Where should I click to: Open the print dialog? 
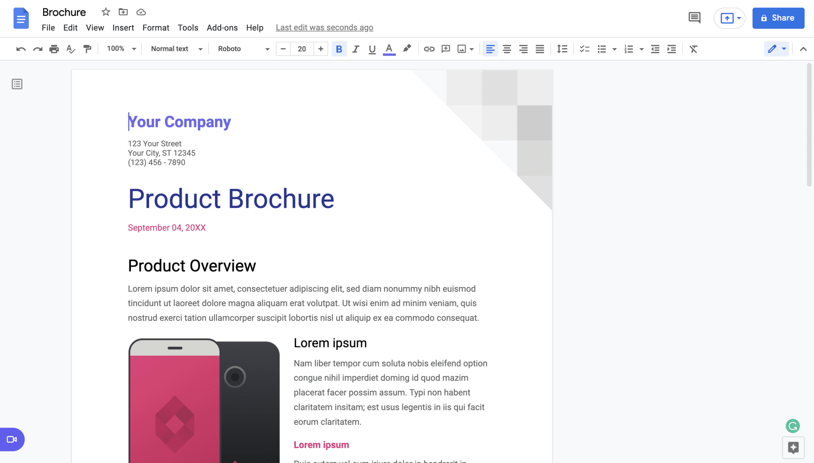click(x=54, y=48)
